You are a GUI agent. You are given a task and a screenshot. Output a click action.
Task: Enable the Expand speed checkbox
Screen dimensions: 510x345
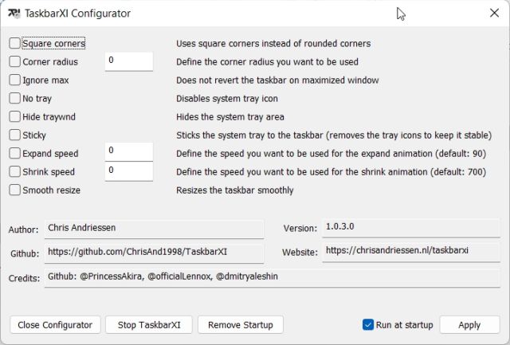click(x=15, y=153)
